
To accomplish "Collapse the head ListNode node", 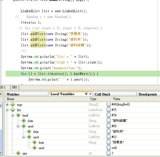I will [x=12, y=116].
